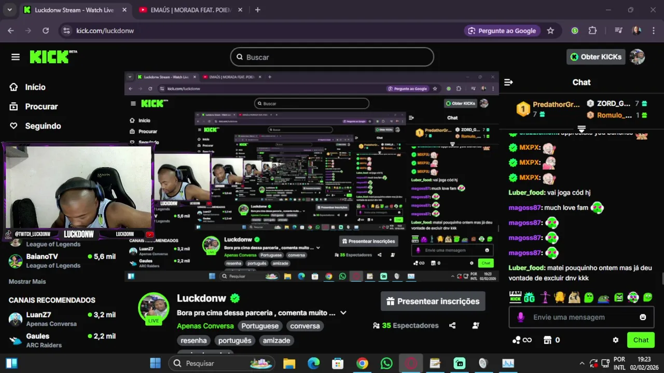Click the purple microphone icon in message box

coord(521,317)
